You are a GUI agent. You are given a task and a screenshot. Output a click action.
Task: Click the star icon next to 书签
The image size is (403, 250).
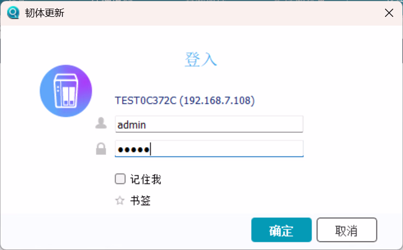tap(120, 201)
